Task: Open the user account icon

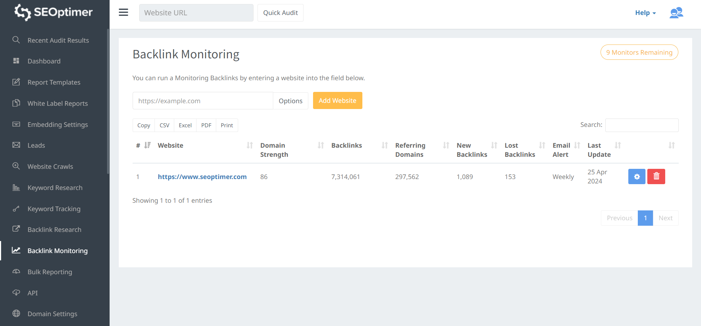Action: (x=676, y=13)
